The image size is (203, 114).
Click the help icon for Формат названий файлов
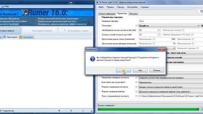point(136,92)
